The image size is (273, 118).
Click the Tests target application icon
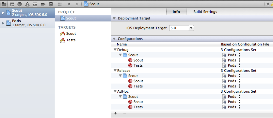click(x=63, y=40)
